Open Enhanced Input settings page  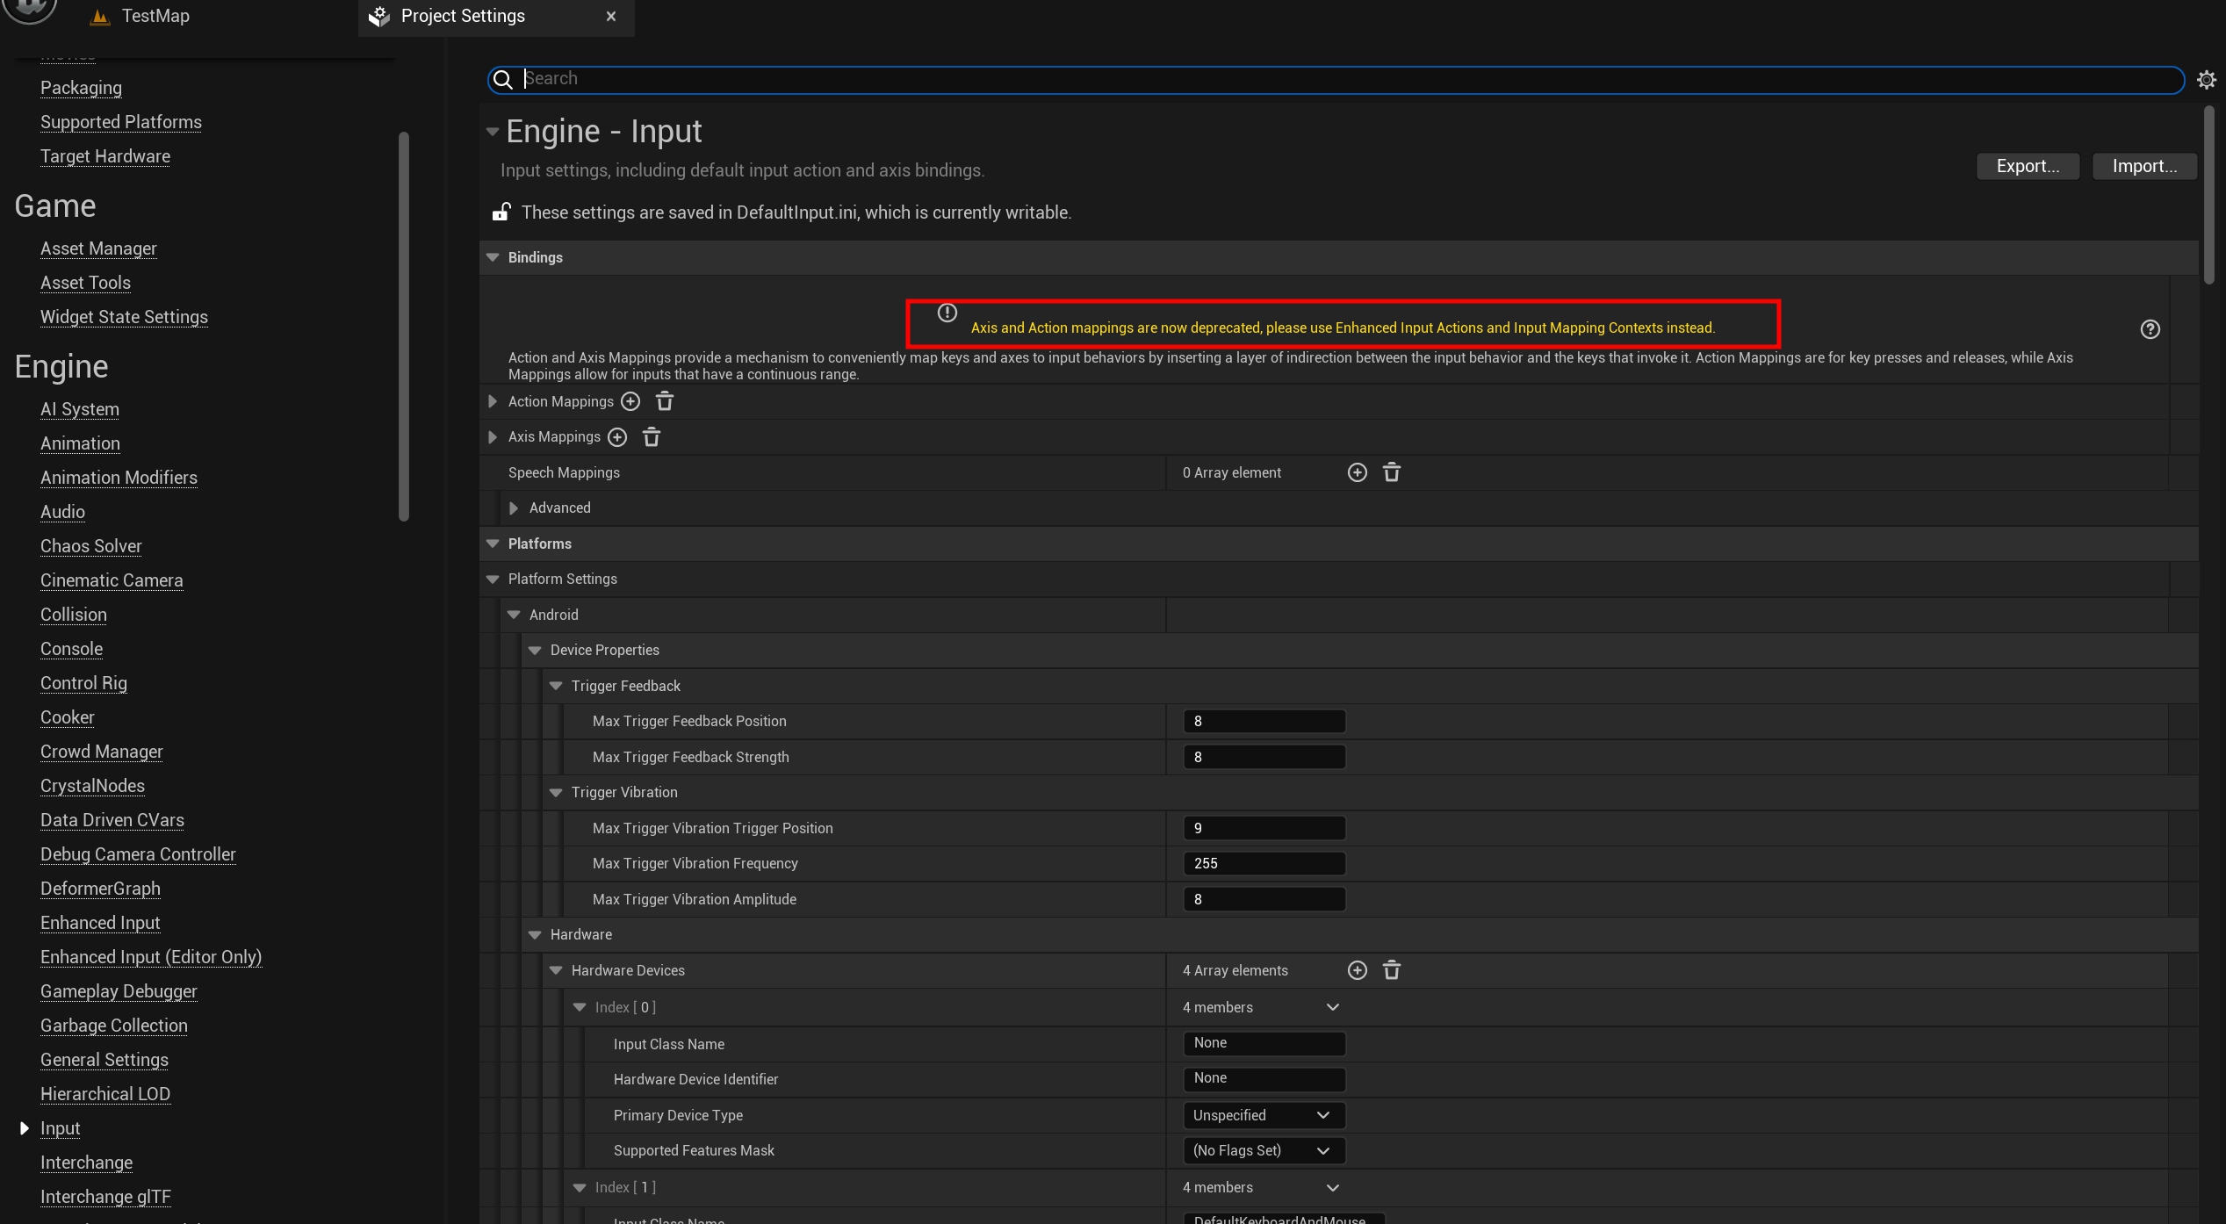100,922
